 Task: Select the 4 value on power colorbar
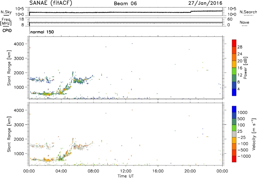239,89
